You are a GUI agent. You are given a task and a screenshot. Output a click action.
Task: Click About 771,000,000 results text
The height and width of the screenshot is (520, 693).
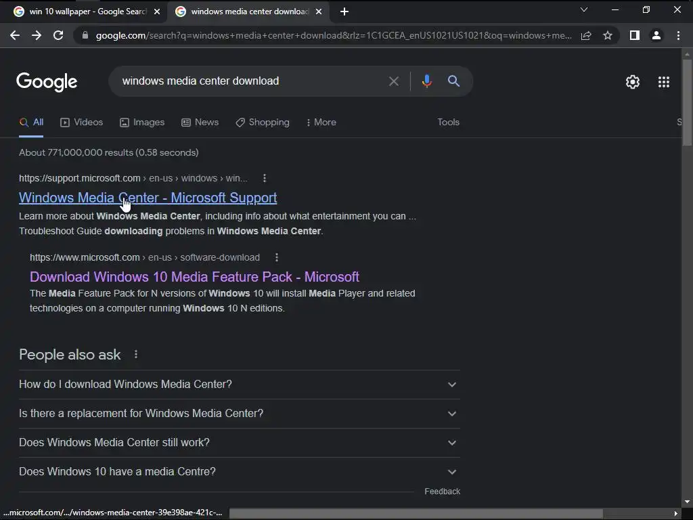pos(109,152)
